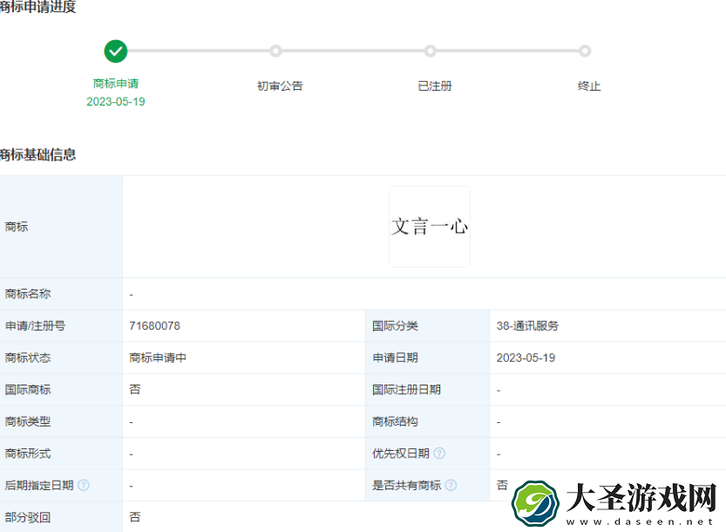Click the date 2023-05-19 under 商标申请 step
Viewport: 726px width, 532px height.
coord(116,101)
